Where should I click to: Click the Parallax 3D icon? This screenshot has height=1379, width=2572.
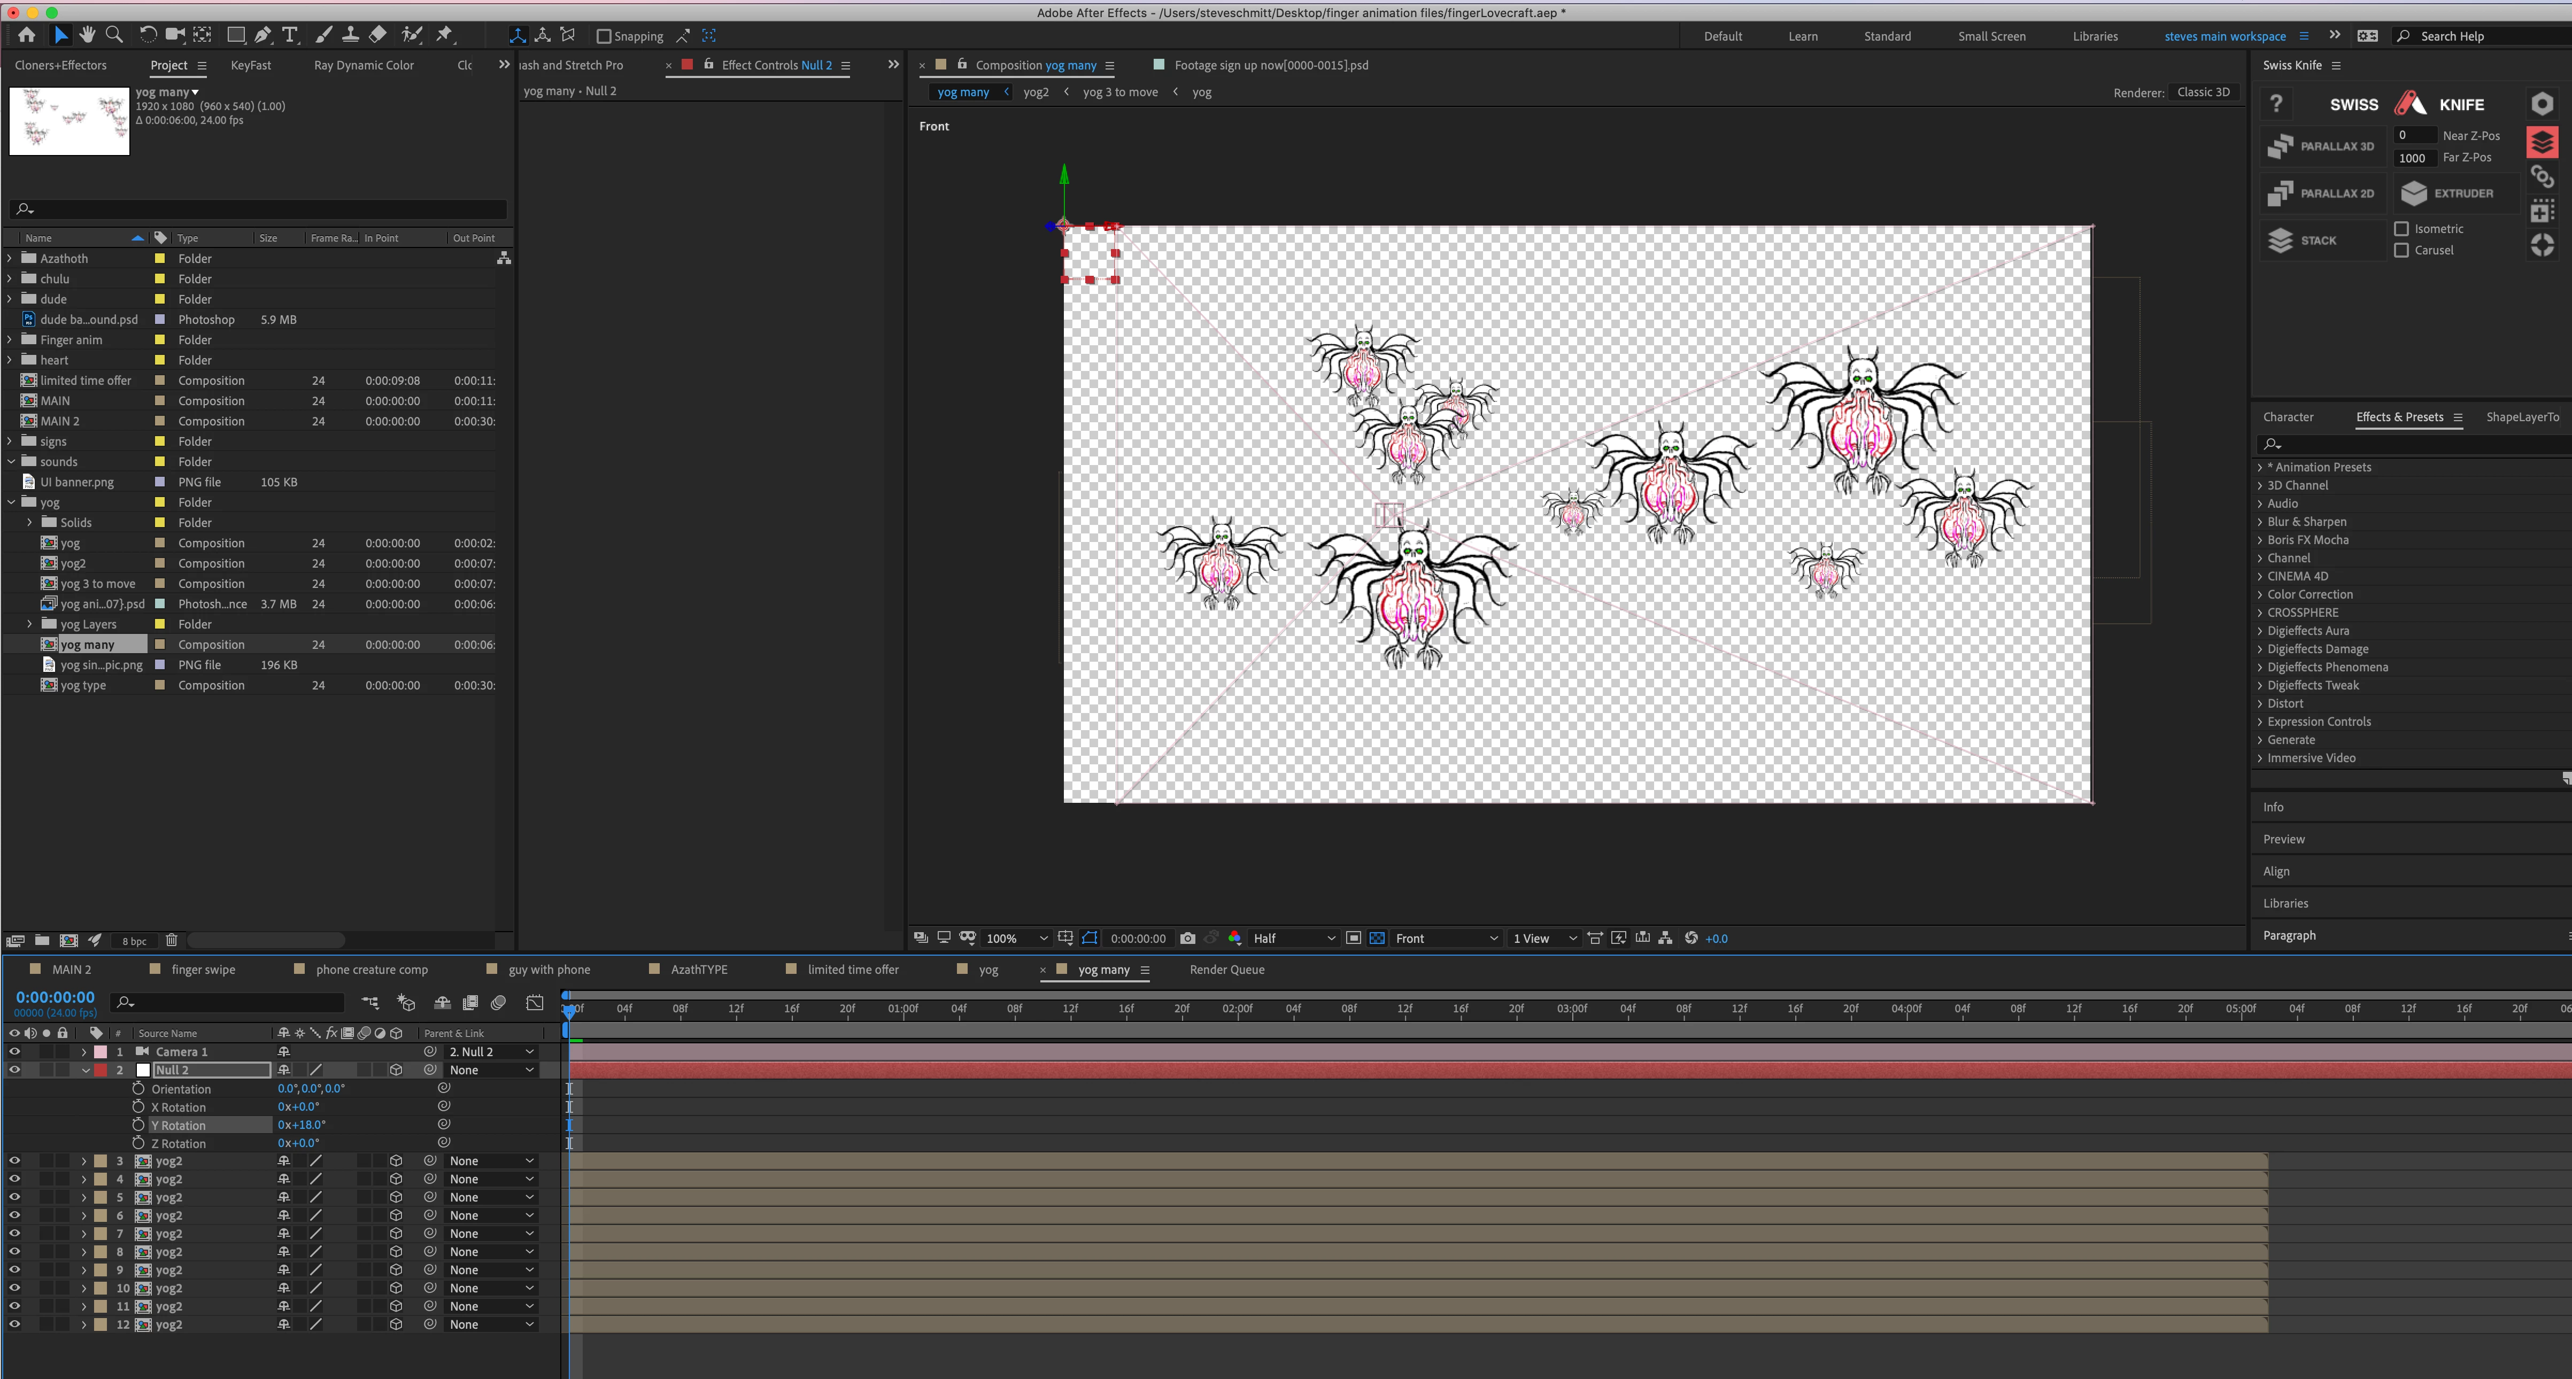point(2281,146)
